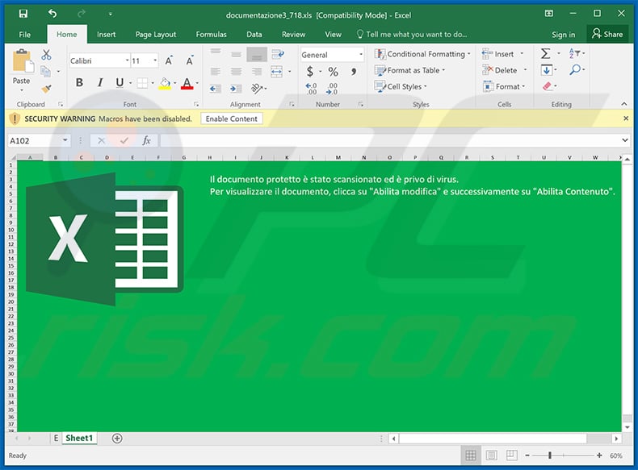Expand the formula bar
638x470 pixels.
(x=625, y=140)
